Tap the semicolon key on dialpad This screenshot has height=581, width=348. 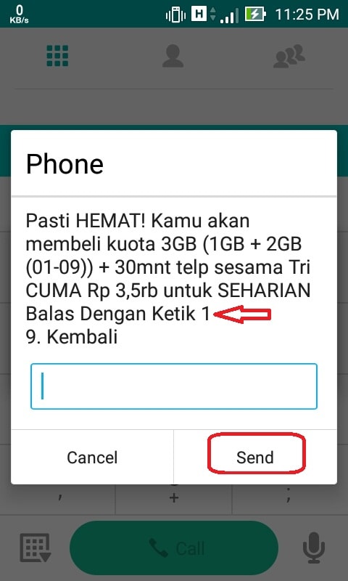(289, 497)
